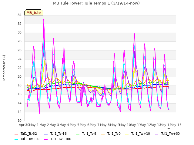Click the Tul1_Ts-32 legend label
This screenshot has width=194, height=145.
(29, 134)
